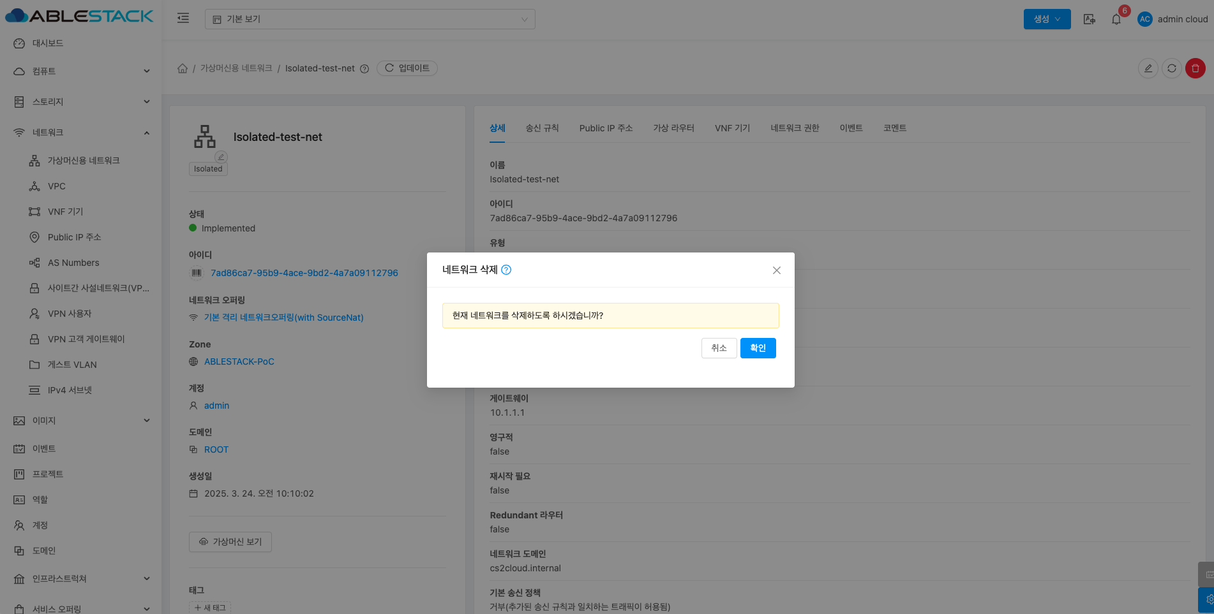
Task: Click the barcode icon beside network ID
Action: click(197, 273)
